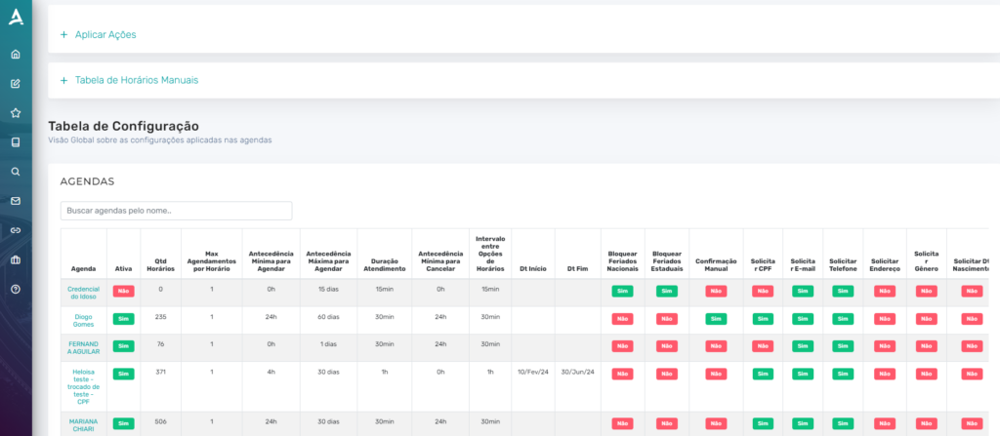Open the envelope mail sidebar icon
The height and width of the screenshot is (436, 1000).
click(16, 201)
